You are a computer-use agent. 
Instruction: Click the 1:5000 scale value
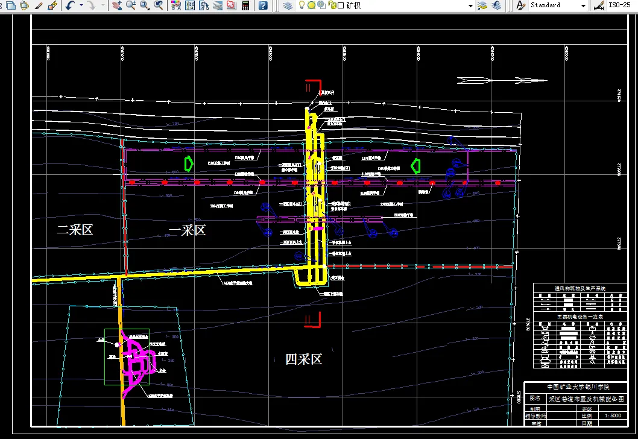[x=613, y=415]
